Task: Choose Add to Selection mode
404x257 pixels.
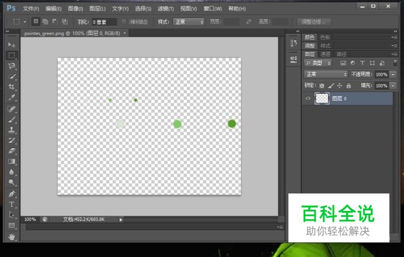Action: (46, 22)
